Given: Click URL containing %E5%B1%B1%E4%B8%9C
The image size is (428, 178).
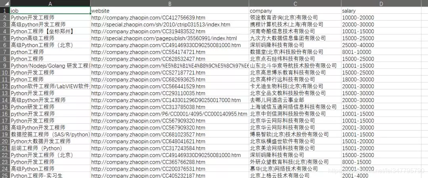Looking at the screenshot, I should (x=170, y=66).
